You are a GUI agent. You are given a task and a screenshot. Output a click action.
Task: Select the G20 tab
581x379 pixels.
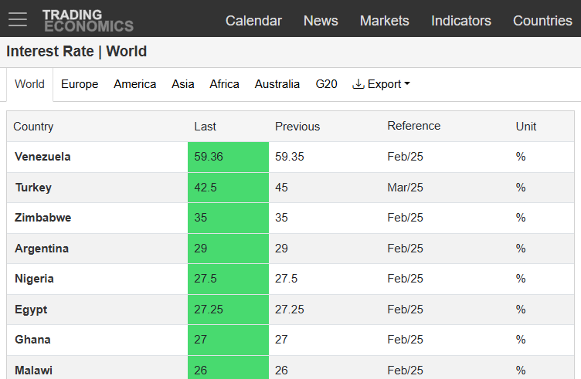(326, 84)
